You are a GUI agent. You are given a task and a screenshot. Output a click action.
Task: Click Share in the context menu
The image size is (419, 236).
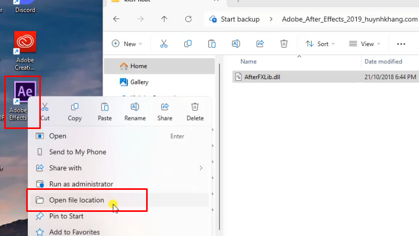(x=165, y=112)
